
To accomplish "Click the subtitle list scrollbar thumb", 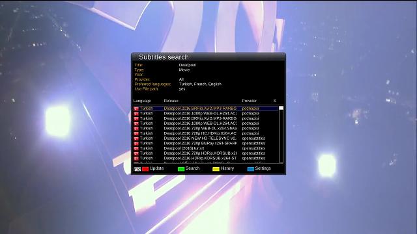I will (x=281, y=108).
